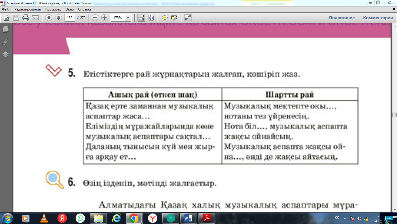Screen dimensions: 397x224
Task: Select the Highlight Text tool
Action: point(174,18)
